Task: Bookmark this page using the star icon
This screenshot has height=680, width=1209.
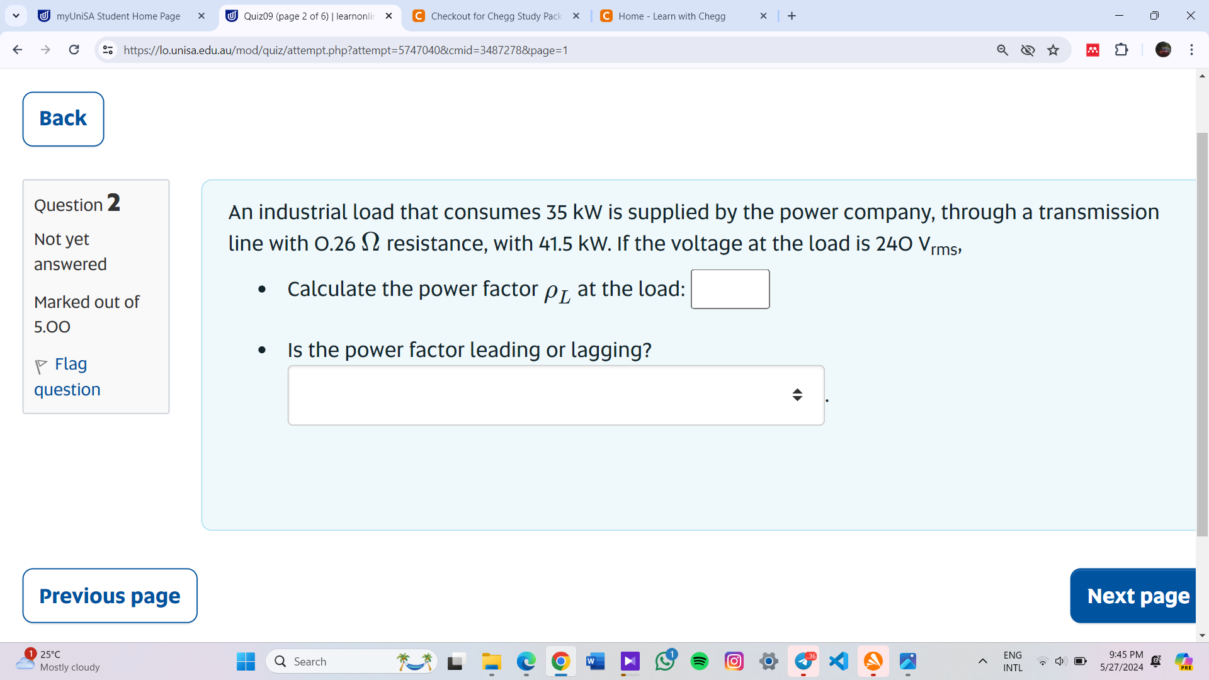Action: pos(1053,50)
